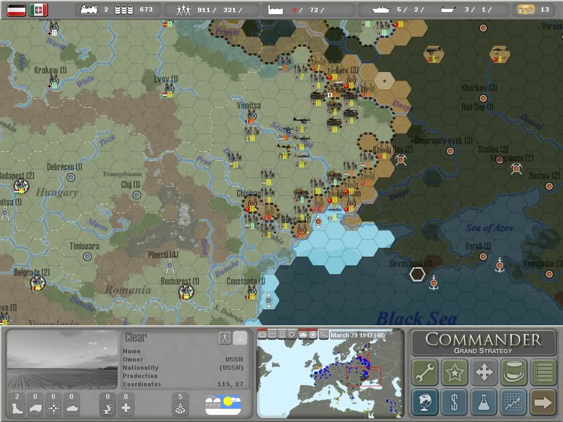563x422 pixels.
Task: Click the converging arrows terrain stat icon
Action: pyautogui.click(x=53, y=408)
